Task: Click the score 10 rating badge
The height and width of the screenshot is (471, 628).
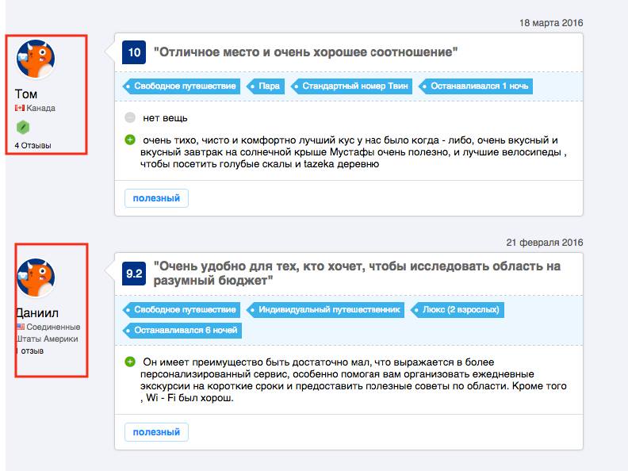Action: pos(134,53)
